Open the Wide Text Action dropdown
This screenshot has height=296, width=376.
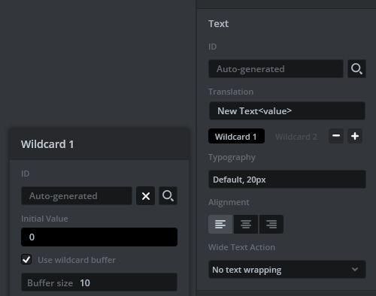(x=287, y=270)
